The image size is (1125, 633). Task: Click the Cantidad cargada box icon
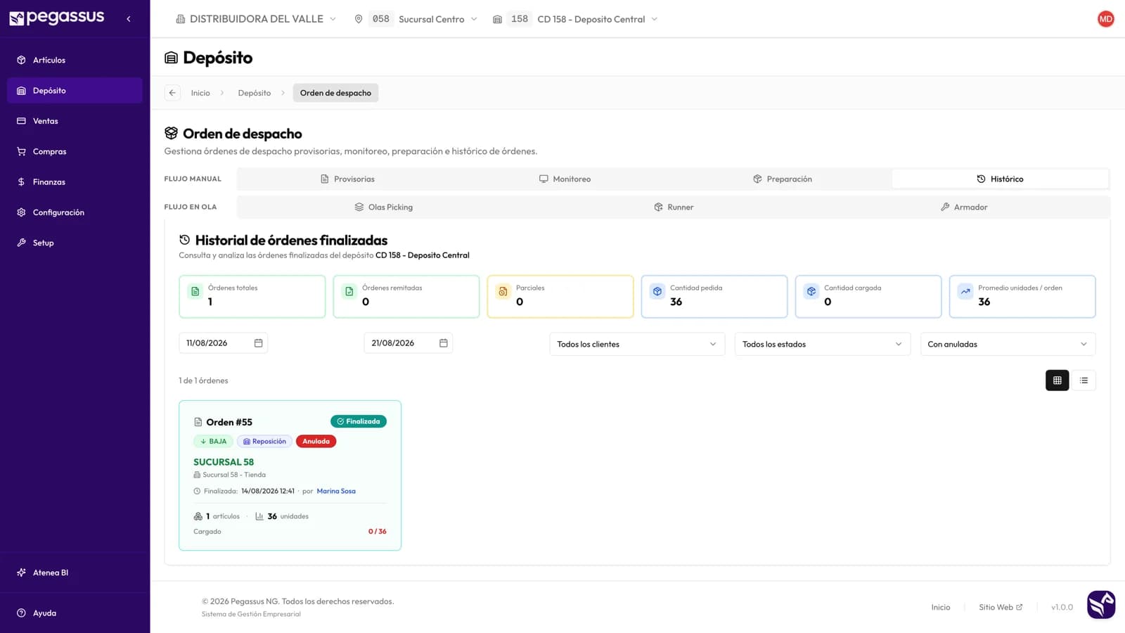[811, 291]
